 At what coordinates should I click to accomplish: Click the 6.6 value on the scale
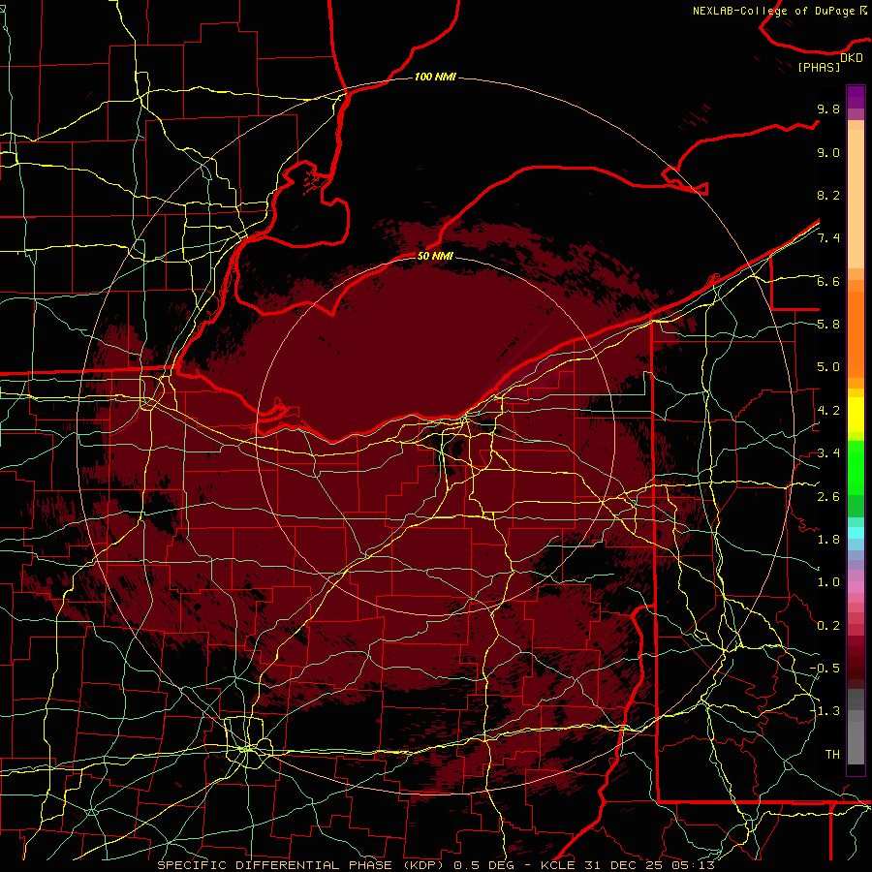[828, 281]
